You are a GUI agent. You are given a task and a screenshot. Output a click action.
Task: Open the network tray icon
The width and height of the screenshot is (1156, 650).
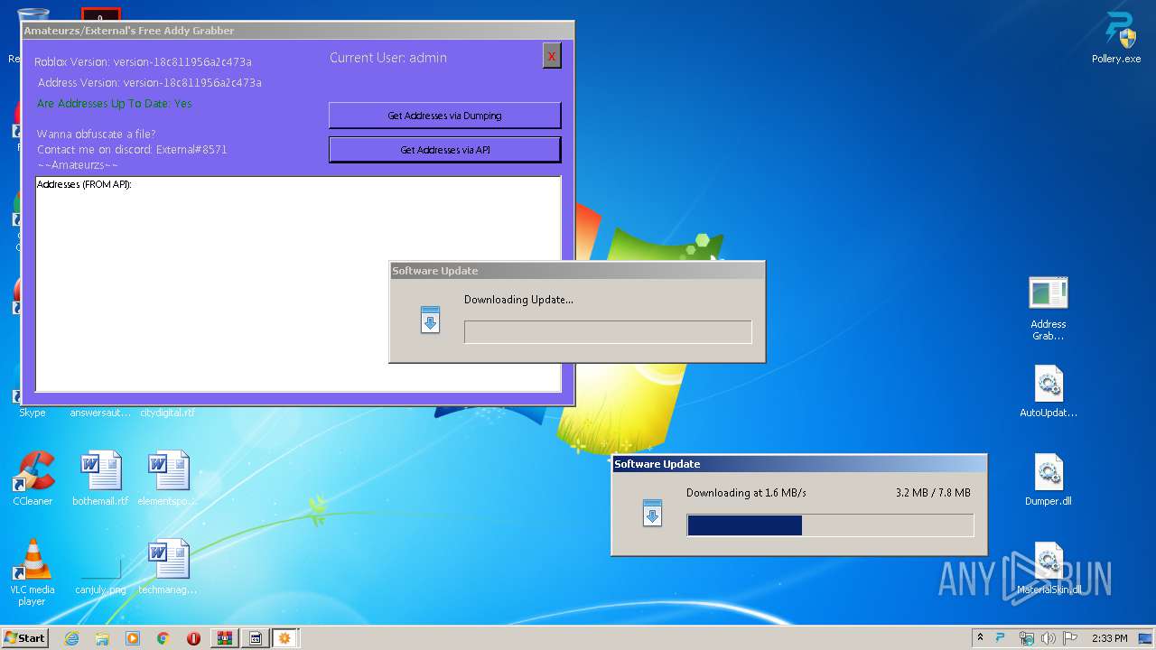pyautogui.click(x=1026, y=638)
